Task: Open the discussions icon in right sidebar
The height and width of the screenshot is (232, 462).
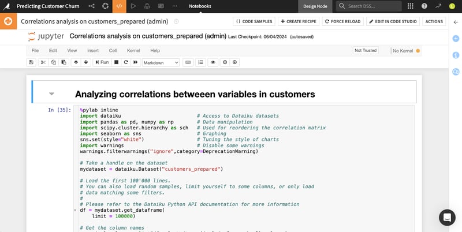Action: click(456, 72)
